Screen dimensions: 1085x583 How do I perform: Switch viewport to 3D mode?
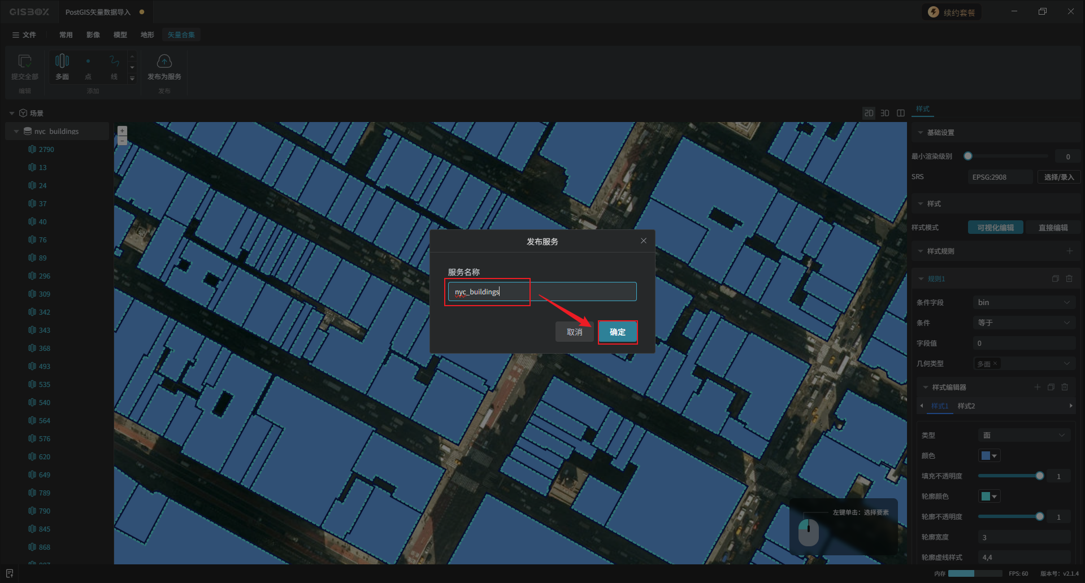(x=885, y=113)
